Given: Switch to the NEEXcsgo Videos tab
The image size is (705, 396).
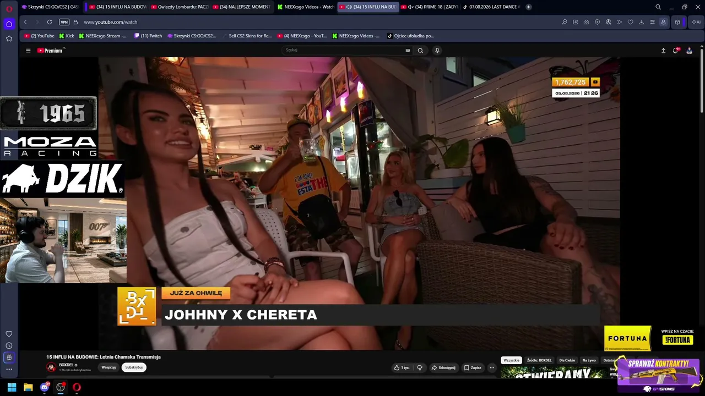Looking at the screenshot, I should pos(306,7).
